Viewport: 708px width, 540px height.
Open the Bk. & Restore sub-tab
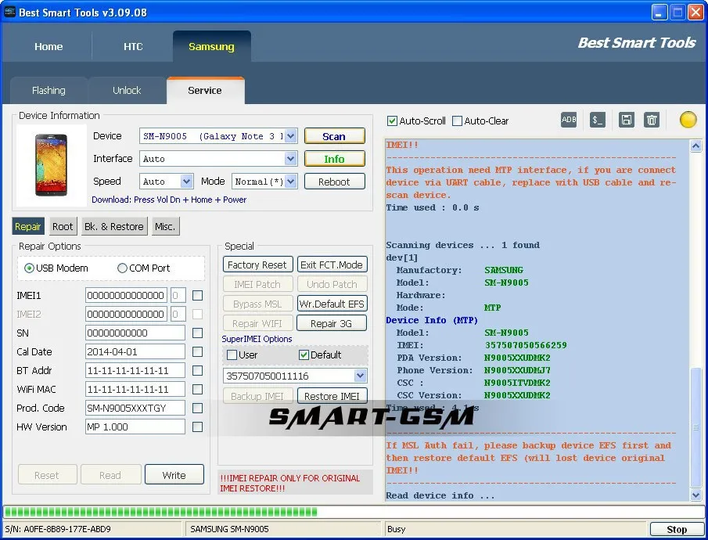click(113, 226)
